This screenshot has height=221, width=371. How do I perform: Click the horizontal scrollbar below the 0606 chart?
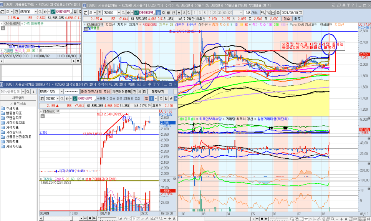point(61,218)
